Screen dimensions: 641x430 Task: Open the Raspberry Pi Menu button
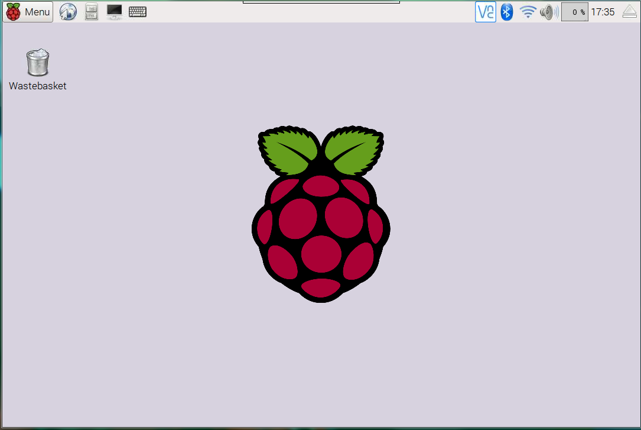pyautogui.click(x=28, y=12)
